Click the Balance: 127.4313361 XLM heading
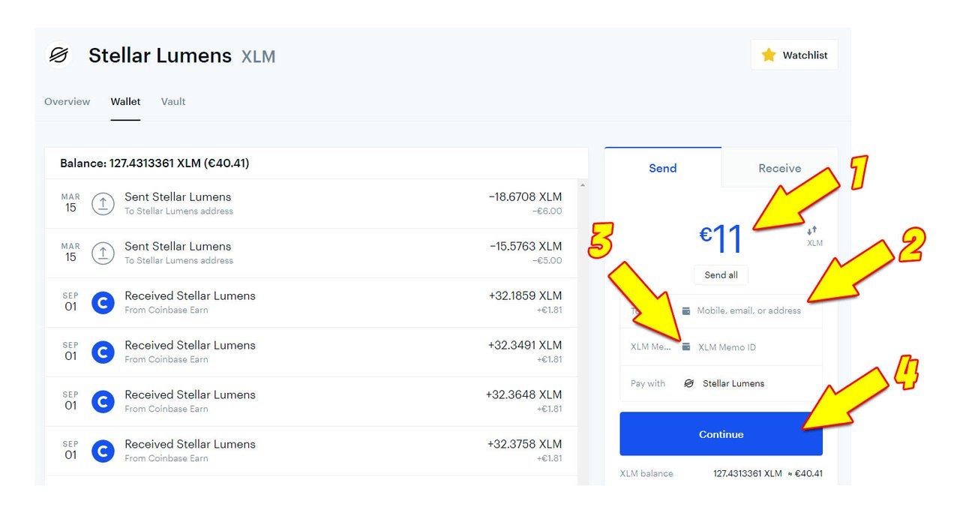Screen dimensions: 960x519 coord(154,163)
